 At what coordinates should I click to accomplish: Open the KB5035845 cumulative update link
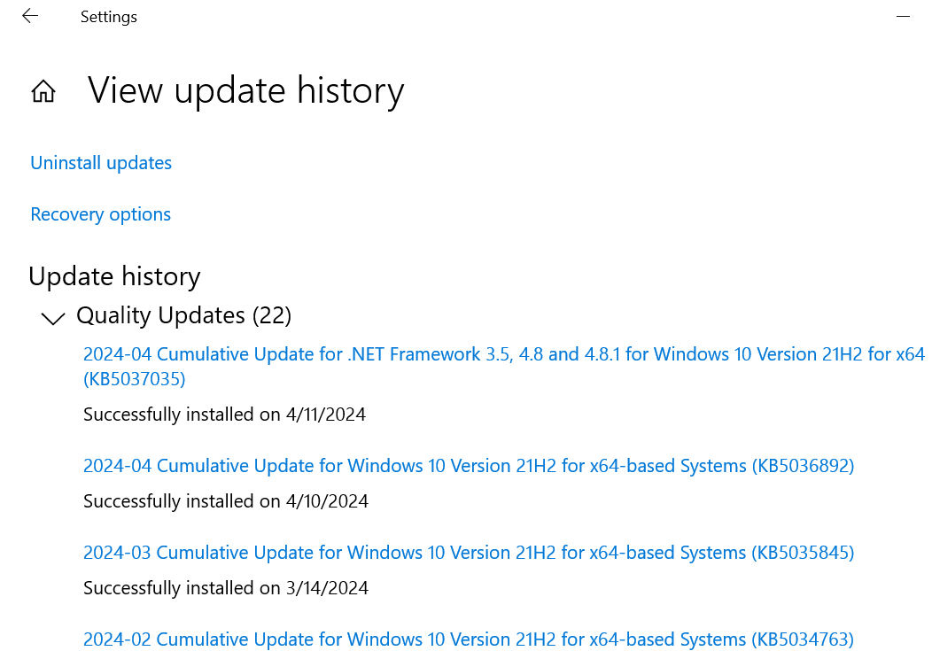tap(469, 553)
